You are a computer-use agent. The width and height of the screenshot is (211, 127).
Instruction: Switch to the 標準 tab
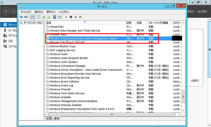[x=57, y=119]
